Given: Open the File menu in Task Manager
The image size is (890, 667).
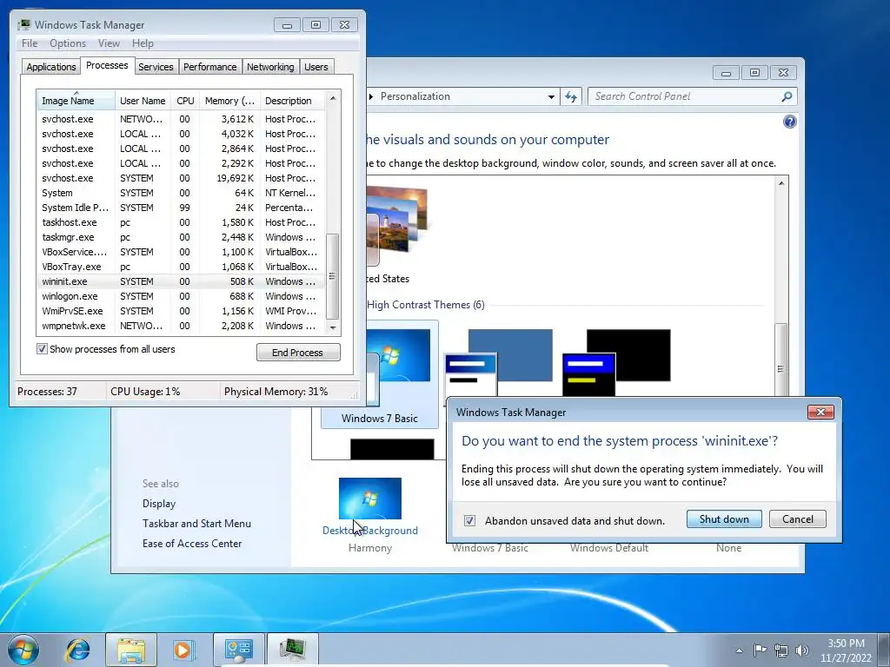Looking at the screenshot, I should (30, 43).
